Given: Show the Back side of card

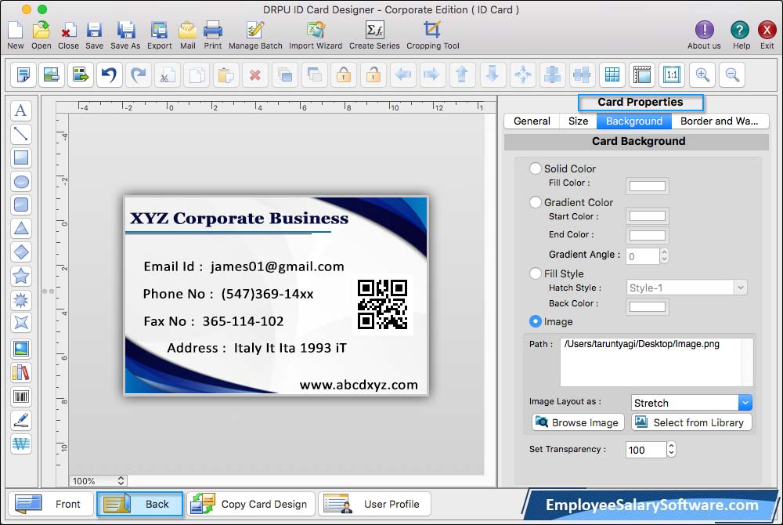Looking at the screenshot, I should click(x=139, y=504).
